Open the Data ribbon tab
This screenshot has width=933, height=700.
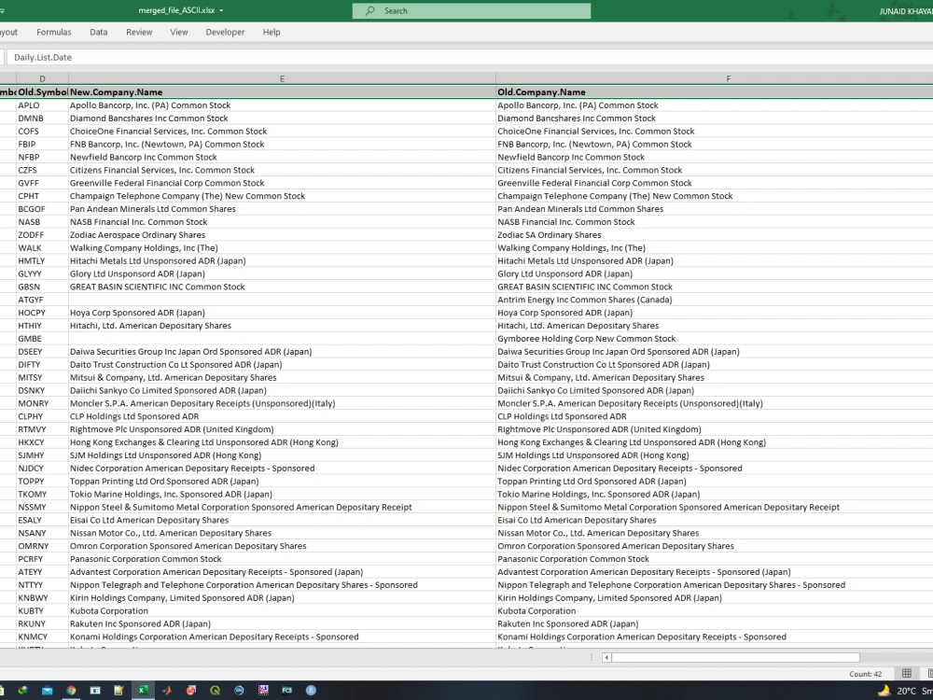[x=99, y=32]
